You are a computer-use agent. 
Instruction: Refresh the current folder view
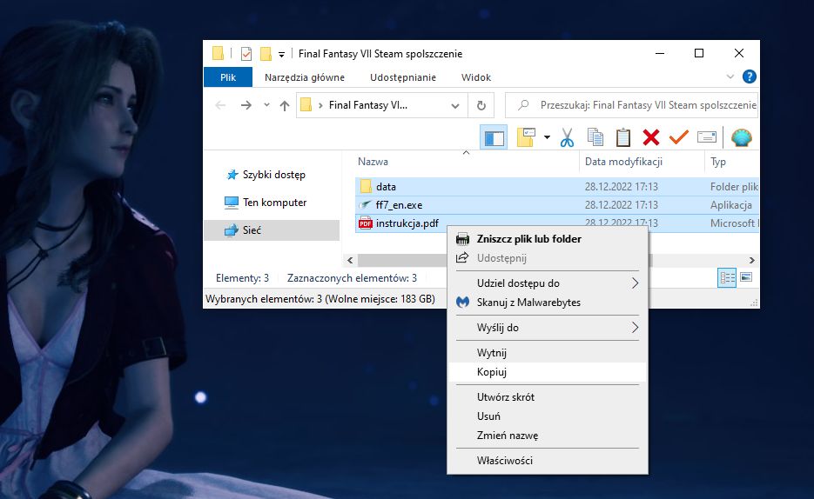click(481, 106)
